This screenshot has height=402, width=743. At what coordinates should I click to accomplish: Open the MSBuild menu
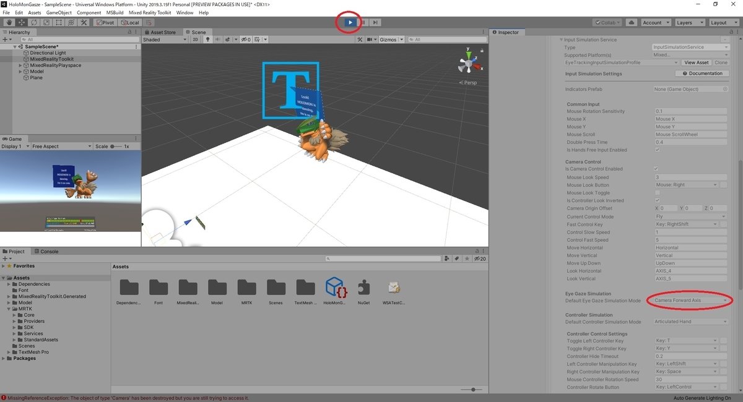click(x=115, y=12)
